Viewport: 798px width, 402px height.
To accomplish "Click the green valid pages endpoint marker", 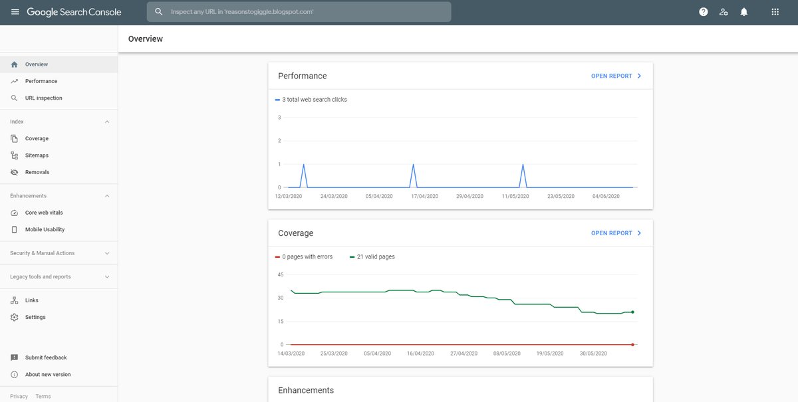I will tap(632, 312).
